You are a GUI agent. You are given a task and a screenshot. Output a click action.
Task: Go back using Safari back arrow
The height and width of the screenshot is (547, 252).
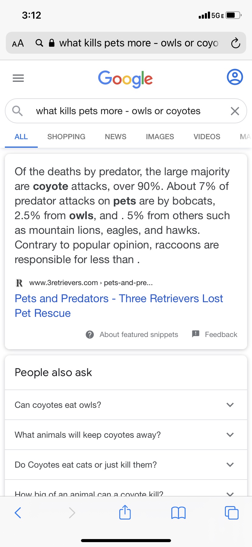coord(18,513)
